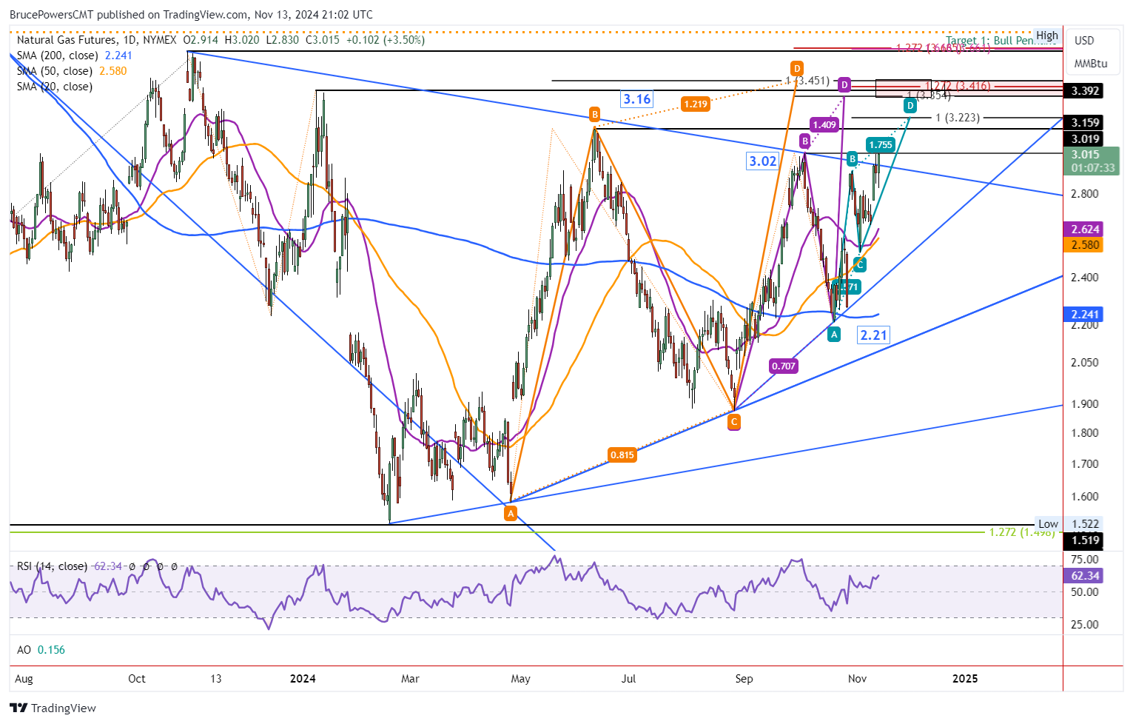
Task: Select the orange pattern point D marker
Action: click(796, 67)
